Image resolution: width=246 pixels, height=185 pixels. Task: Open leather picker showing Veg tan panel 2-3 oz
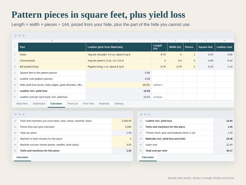pos(119,61)
